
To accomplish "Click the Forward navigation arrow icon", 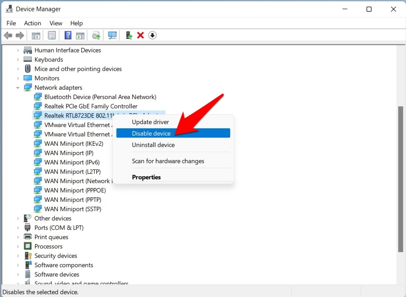I will pos(20,35).
